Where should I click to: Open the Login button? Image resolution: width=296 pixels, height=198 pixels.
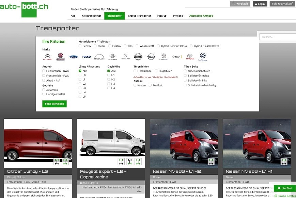click(260, 4)
